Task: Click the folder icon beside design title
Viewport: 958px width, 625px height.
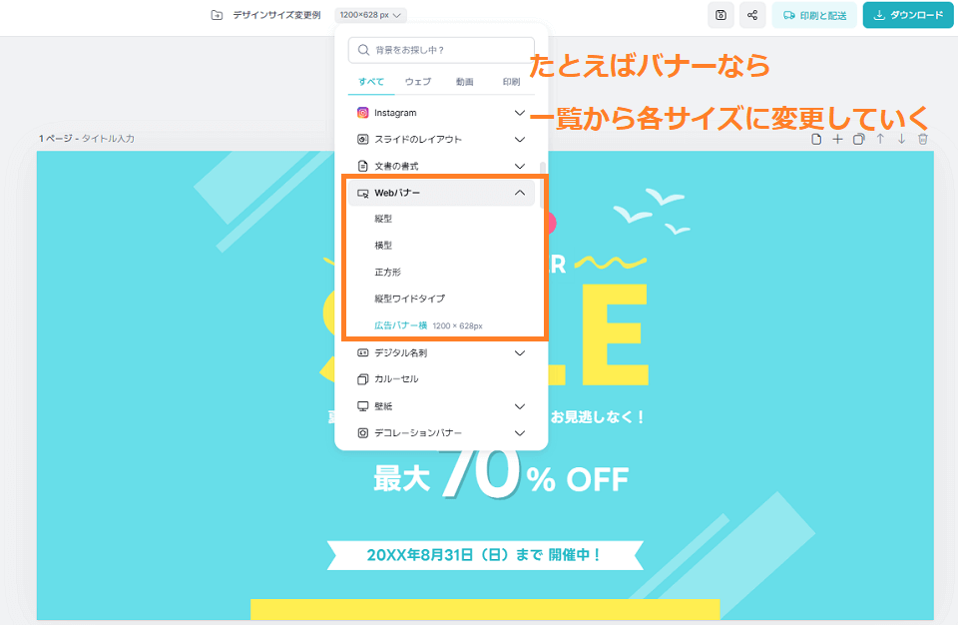Action: (217, 15)
